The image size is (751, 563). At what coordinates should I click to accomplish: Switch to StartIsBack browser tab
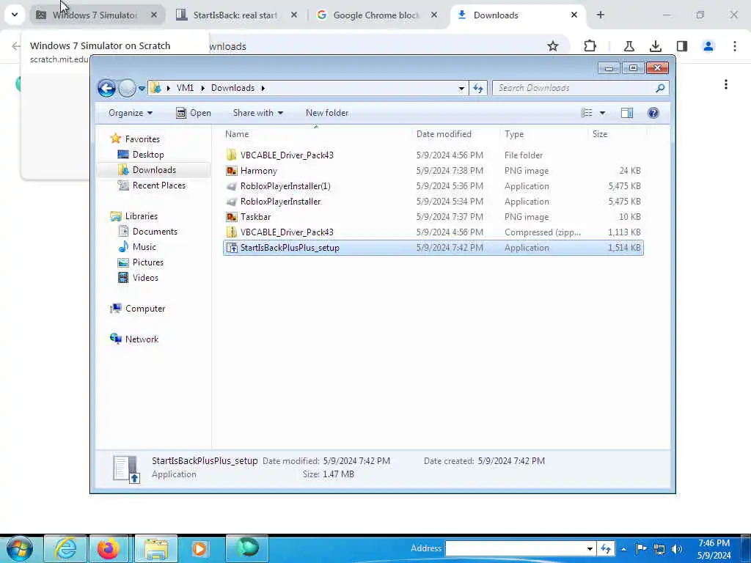235,15
